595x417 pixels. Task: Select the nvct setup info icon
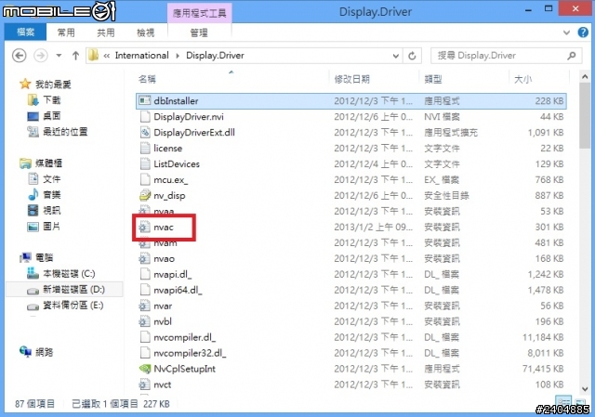tap(145, 384)
